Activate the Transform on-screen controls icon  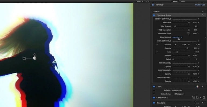[x=197, y=103]
